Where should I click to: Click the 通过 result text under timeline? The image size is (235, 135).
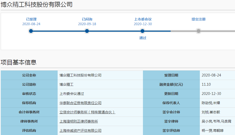143,38
